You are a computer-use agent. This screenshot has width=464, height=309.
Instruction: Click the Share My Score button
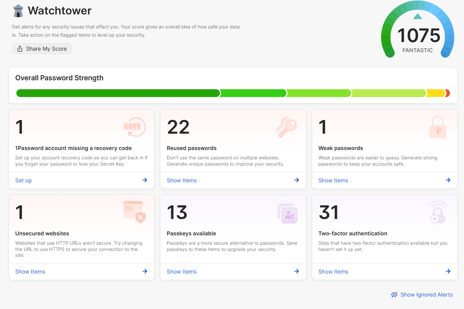point(42,49)
